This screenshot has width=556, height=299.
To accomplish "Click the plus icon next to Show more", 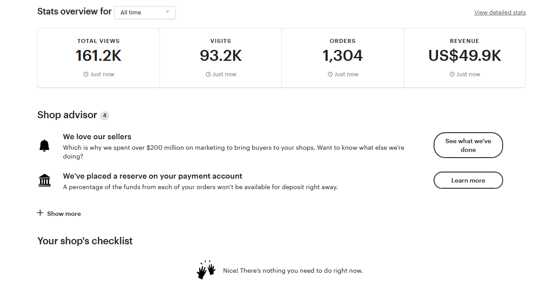I will (40, 213).
